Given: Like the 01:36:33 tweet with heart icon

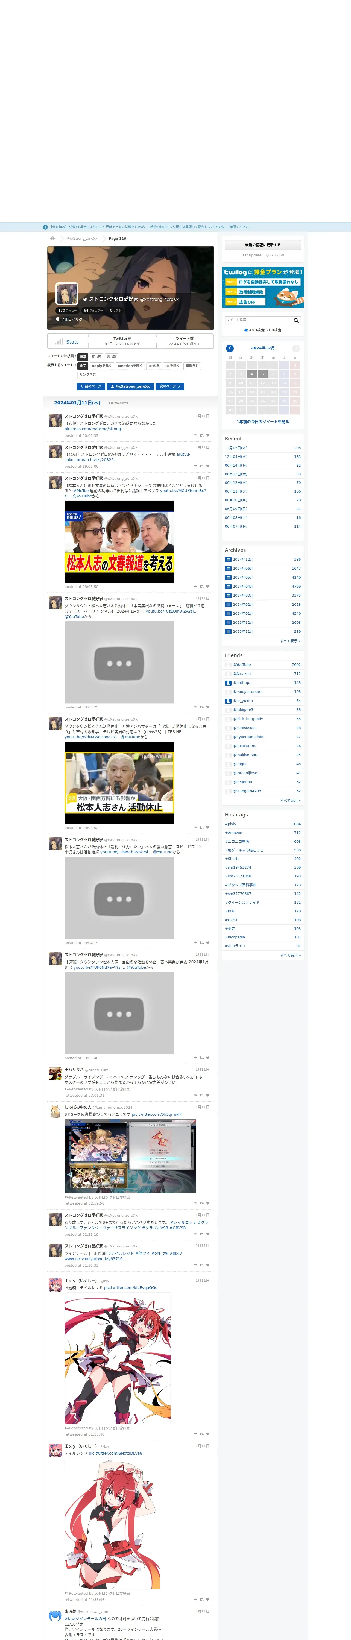Looking at the screenshot, I should click(x=208, y=1265).
